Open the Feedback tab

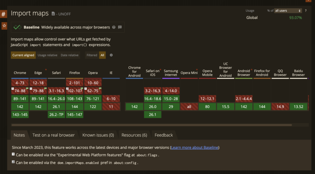coord(163,135)
